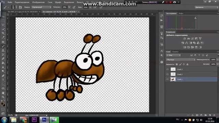Image resolution: width=219 pixels, height=123 pixels.
Task: Open workspace switcher dropdown
Action: [207, 7]
